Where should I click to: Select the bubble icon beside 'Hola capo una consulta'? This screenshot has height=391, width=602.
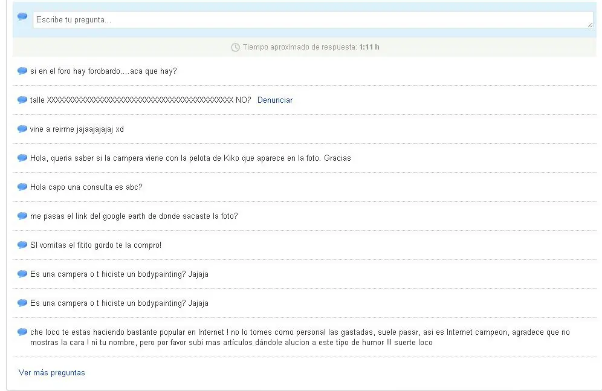22,187
